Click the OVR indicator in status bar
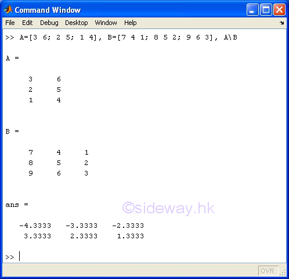Screen dimensions: 289x279 click(x=268, y=271)
